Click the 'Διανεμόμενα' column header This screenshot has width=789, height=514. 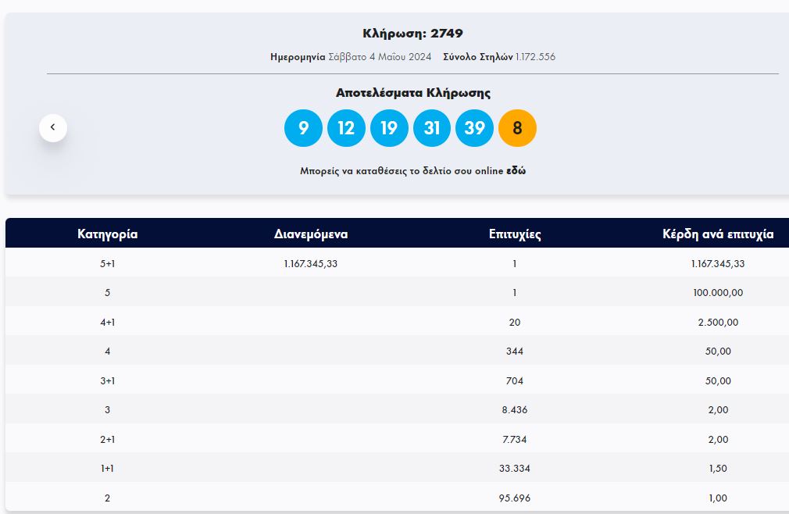311,234
